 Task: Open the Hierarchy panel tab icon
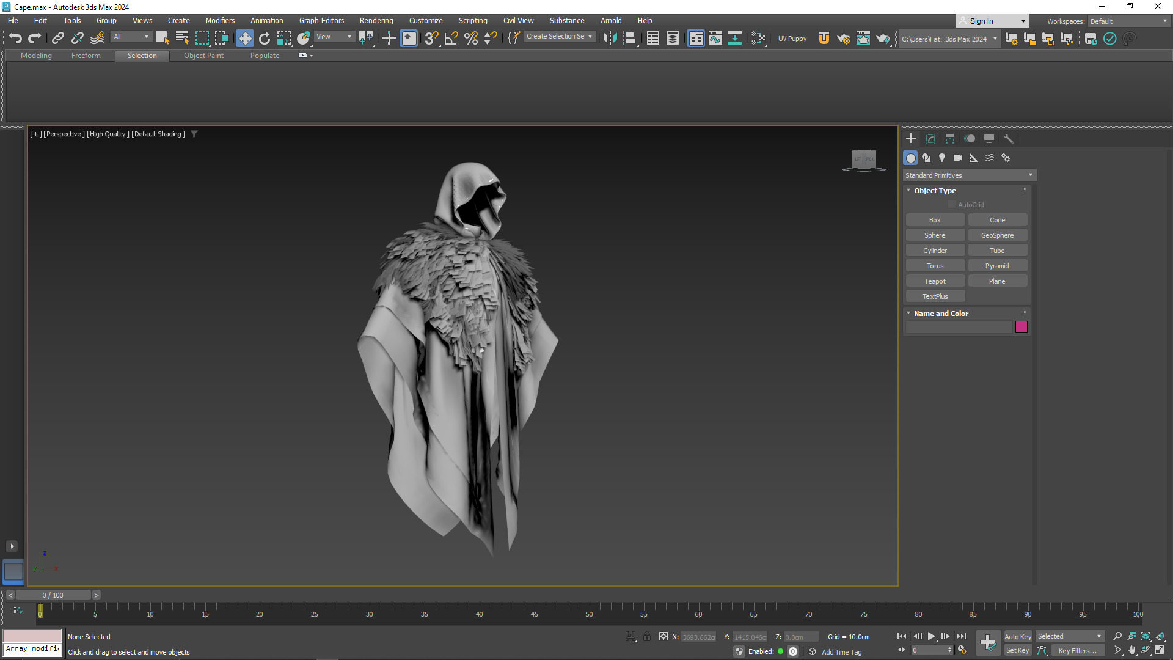[950, 139]
